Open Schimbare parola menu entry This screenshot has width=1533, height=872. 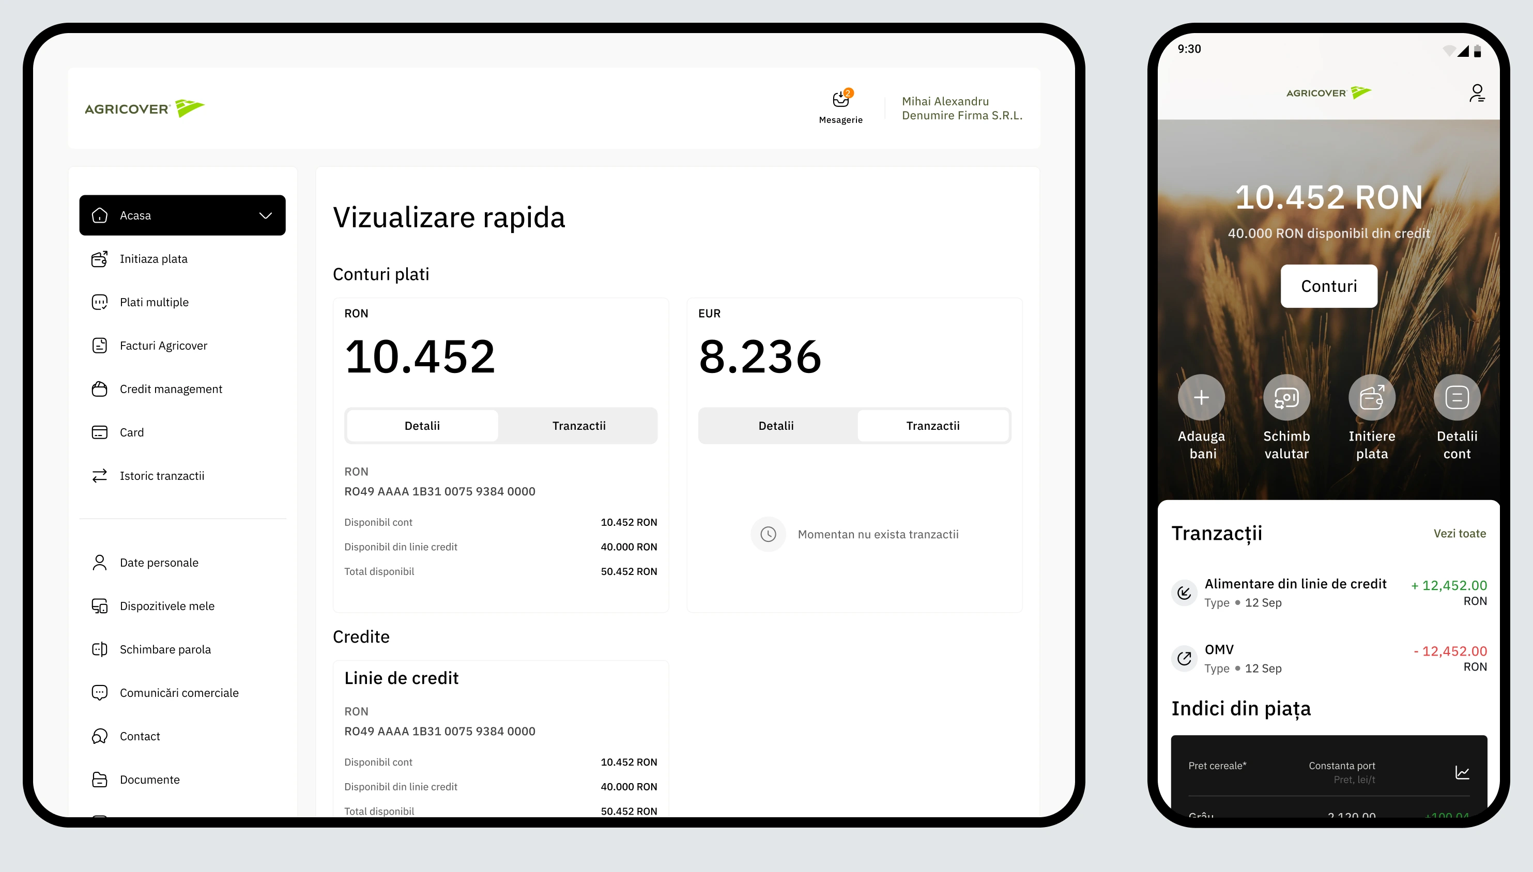click(182, 649)
